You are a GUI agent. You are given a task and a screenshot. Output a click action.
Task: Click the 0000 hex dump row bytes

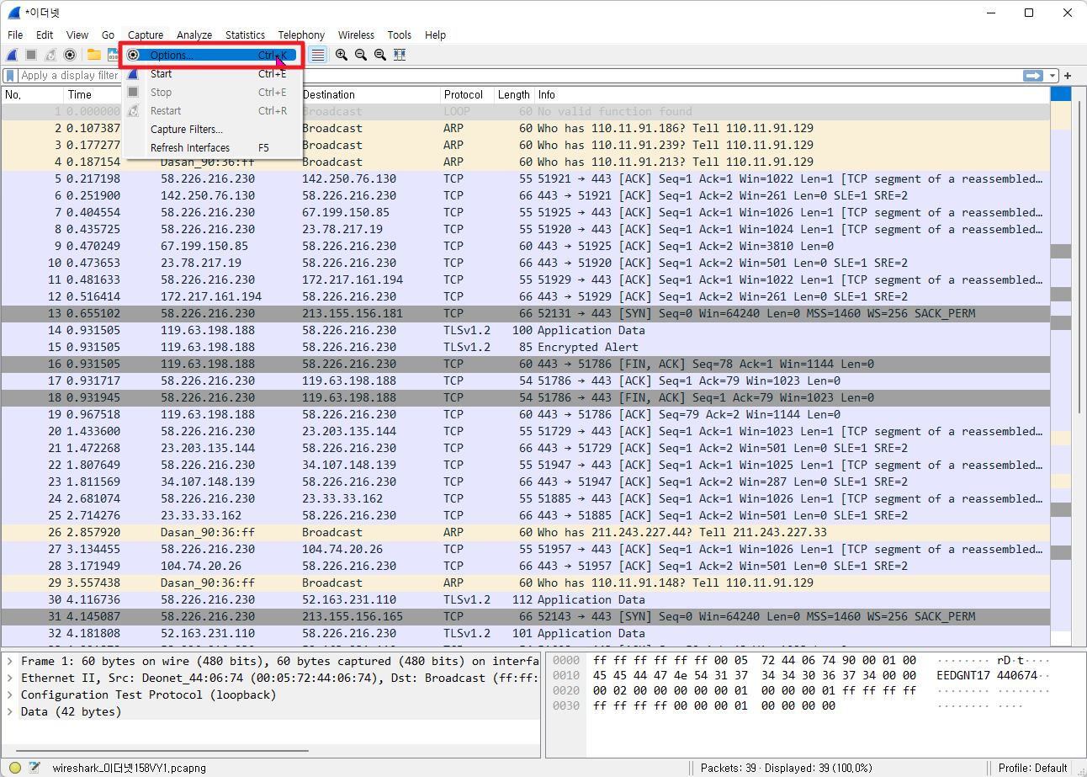point(754,661)
